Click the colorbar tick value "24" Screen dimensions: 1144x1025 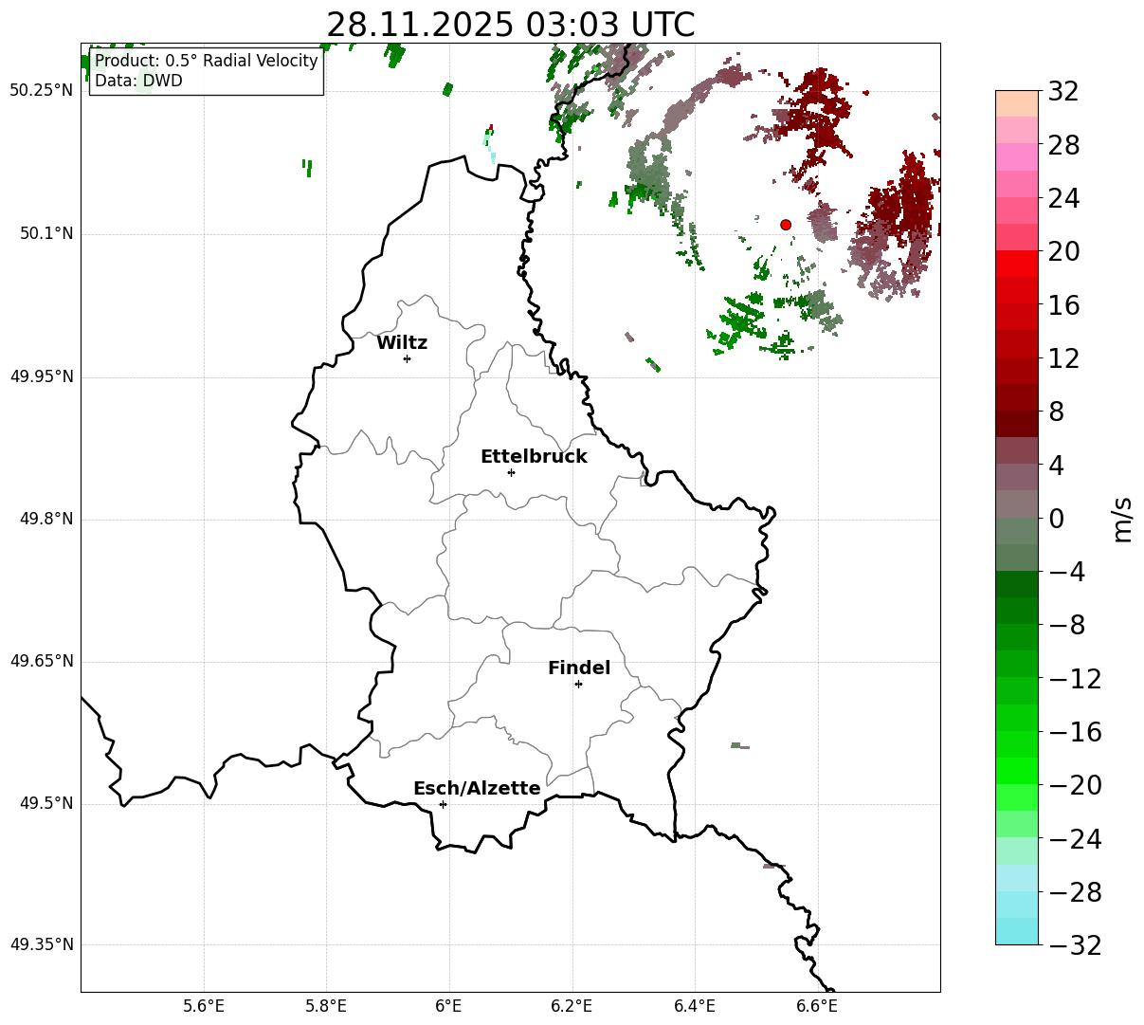coord(1062,199)
